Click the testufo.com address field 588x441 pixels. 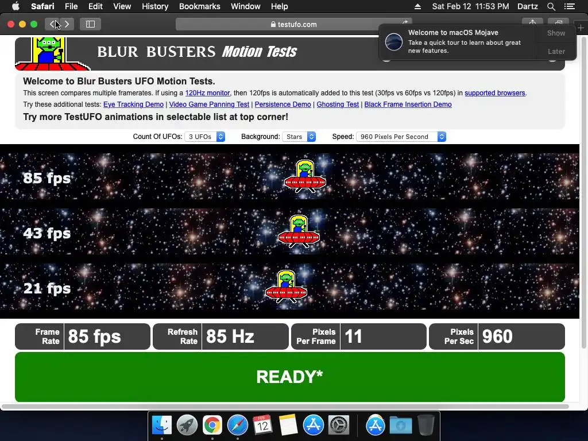(293, 24)
